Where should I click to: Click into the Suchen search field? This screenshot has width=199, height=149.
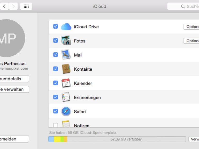183,6
